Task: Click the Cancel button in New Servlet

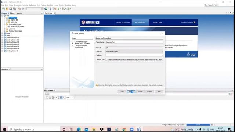Action: point(150,92)
